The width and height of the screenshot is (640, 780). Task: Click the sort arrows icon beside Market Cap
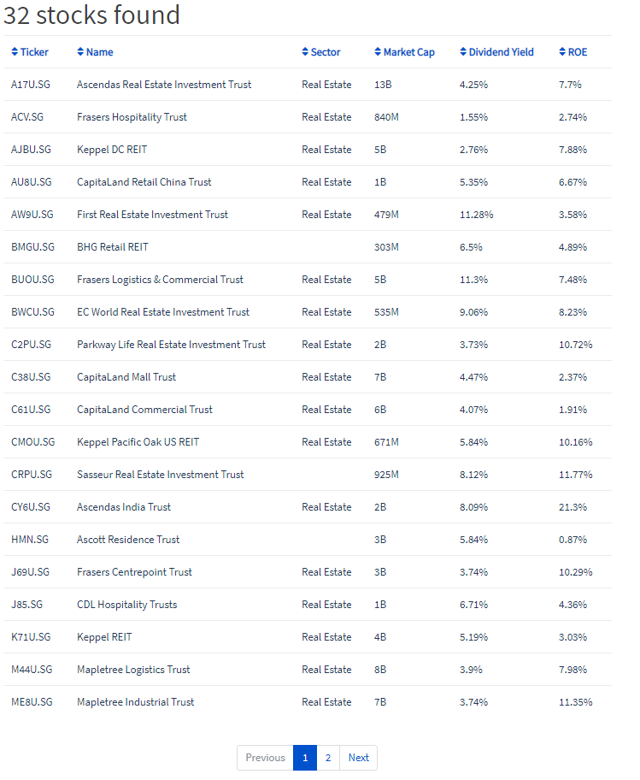pyautogui.click(x=378, y=51)
